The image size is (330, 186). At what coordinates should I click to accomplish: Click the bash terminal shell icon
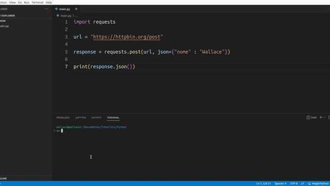(308, 117)
